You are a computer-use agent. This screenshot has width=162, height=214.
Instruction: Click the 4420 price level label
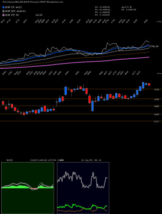click(156, 99)
